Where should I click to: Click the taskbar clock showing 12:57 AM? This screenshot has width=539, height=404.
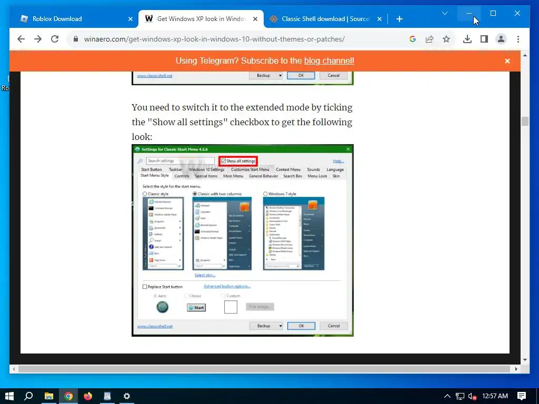495,396
